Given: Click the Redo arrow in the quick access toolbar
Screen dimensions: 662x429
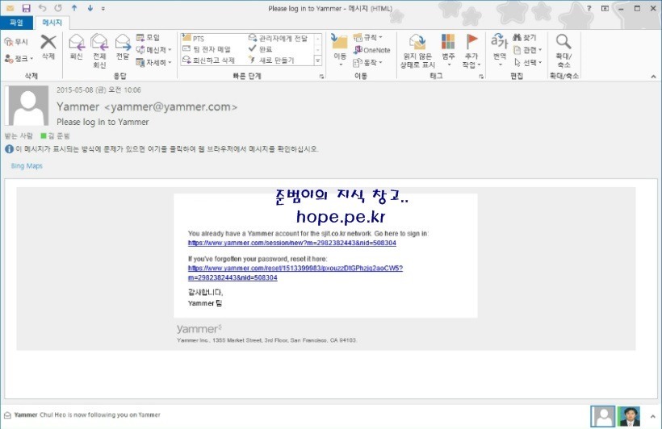Looking at the screenshot, I should pos(58,8).
